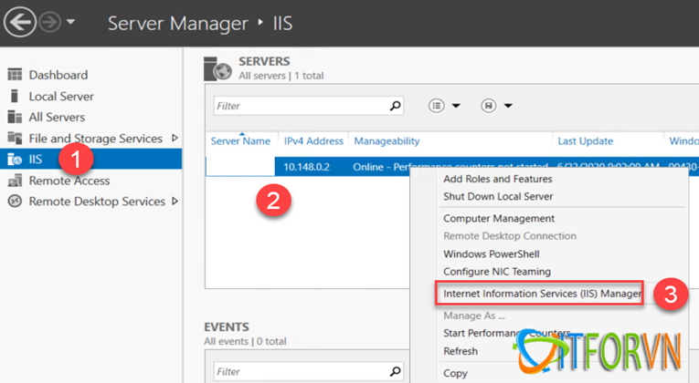Open the list view options dropdown
Image resolution: width=699 pixels, height=383 pixels.
pos(444,106)
